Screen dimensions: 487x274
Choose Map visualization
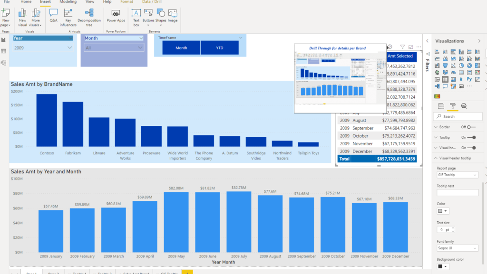437,73
